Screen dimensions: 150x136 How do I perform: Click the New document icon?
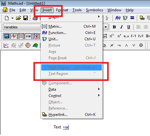(7, 18)
